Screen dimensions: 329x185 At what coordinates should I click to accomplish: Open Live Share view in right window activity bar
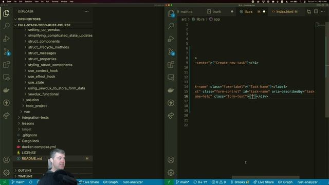point(171,116)
